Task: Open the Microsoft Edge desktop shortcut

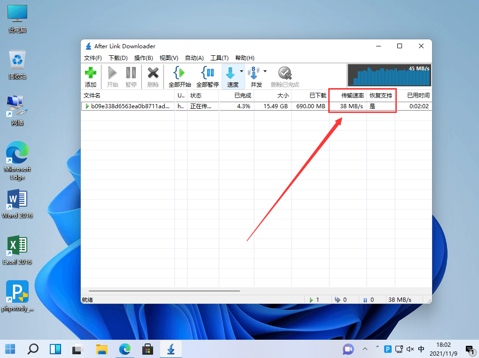Action: [17, 161]
